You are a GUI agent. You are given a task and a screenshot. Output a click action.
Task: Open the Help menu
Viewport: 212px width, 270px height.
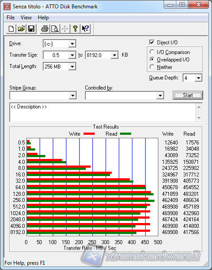click(x=43, y=18)
